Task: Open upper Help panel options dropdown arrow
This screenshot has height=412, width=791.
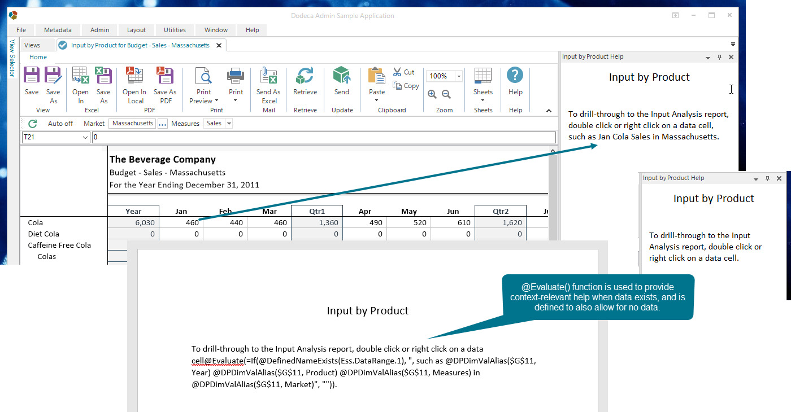Action: tap(708, 58)
